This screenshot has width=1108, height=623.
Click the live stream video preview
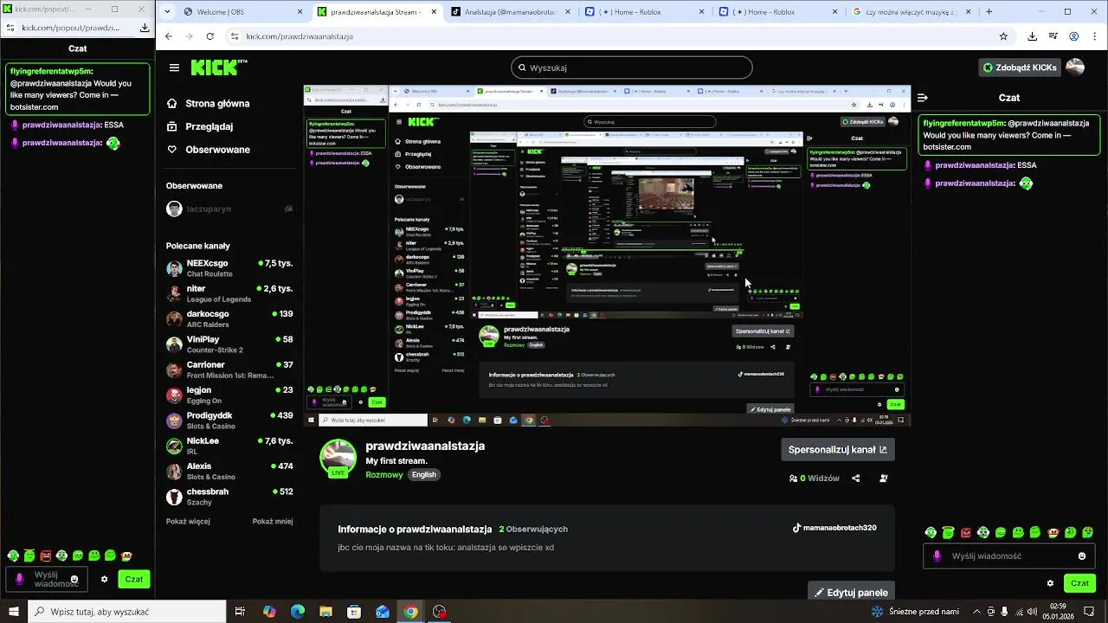(x=607, y=256)
